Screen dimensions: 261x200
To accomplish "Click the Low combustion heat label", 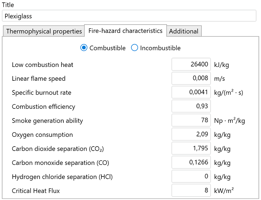I will (43, 65).
